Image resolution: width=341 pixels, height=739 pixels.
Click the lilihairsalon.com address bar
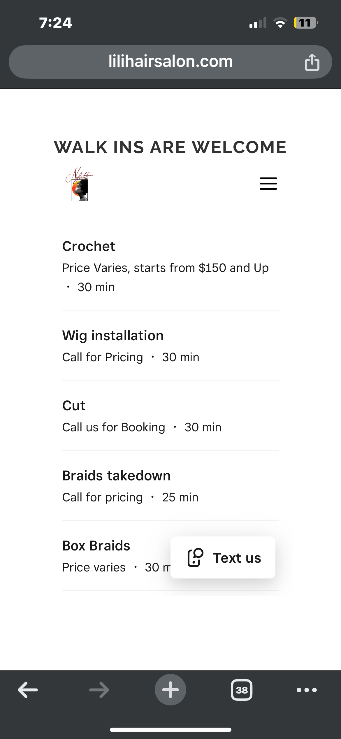(170, 62)
